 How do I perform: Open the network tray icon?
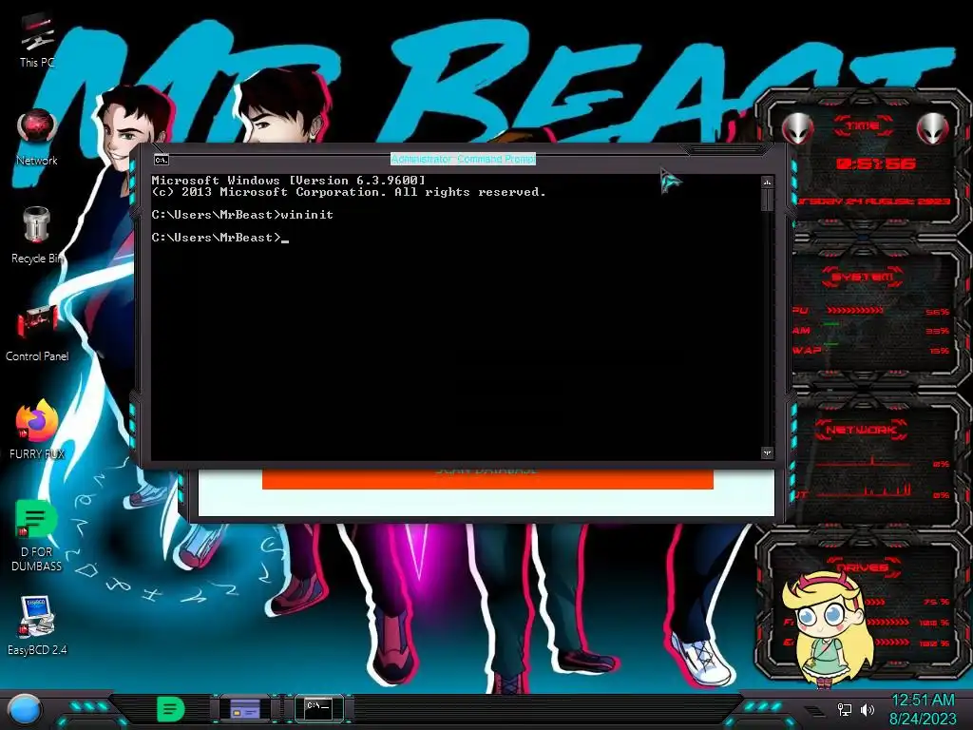point(845,709)
